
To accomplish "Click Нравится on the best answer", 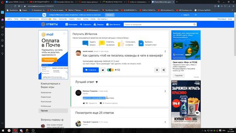I will 90,103.
